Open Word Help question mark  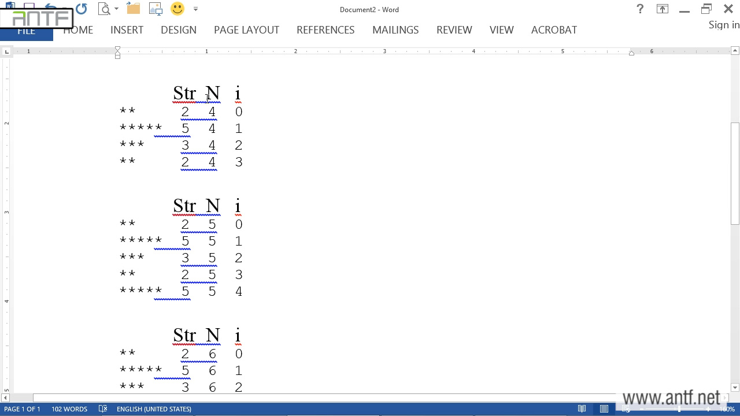click(x=640, y=9)
